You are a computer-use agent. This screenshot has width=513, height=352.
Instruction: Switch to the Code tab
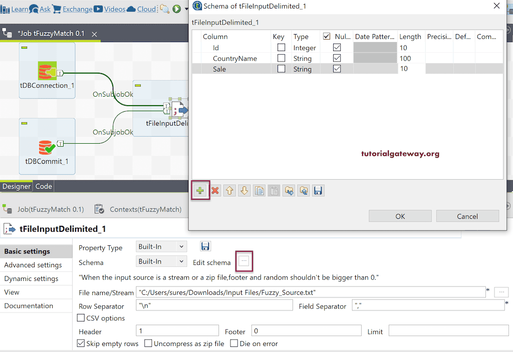pos(44,186)
